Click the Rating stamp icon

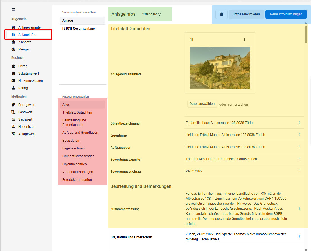[13, 88]
